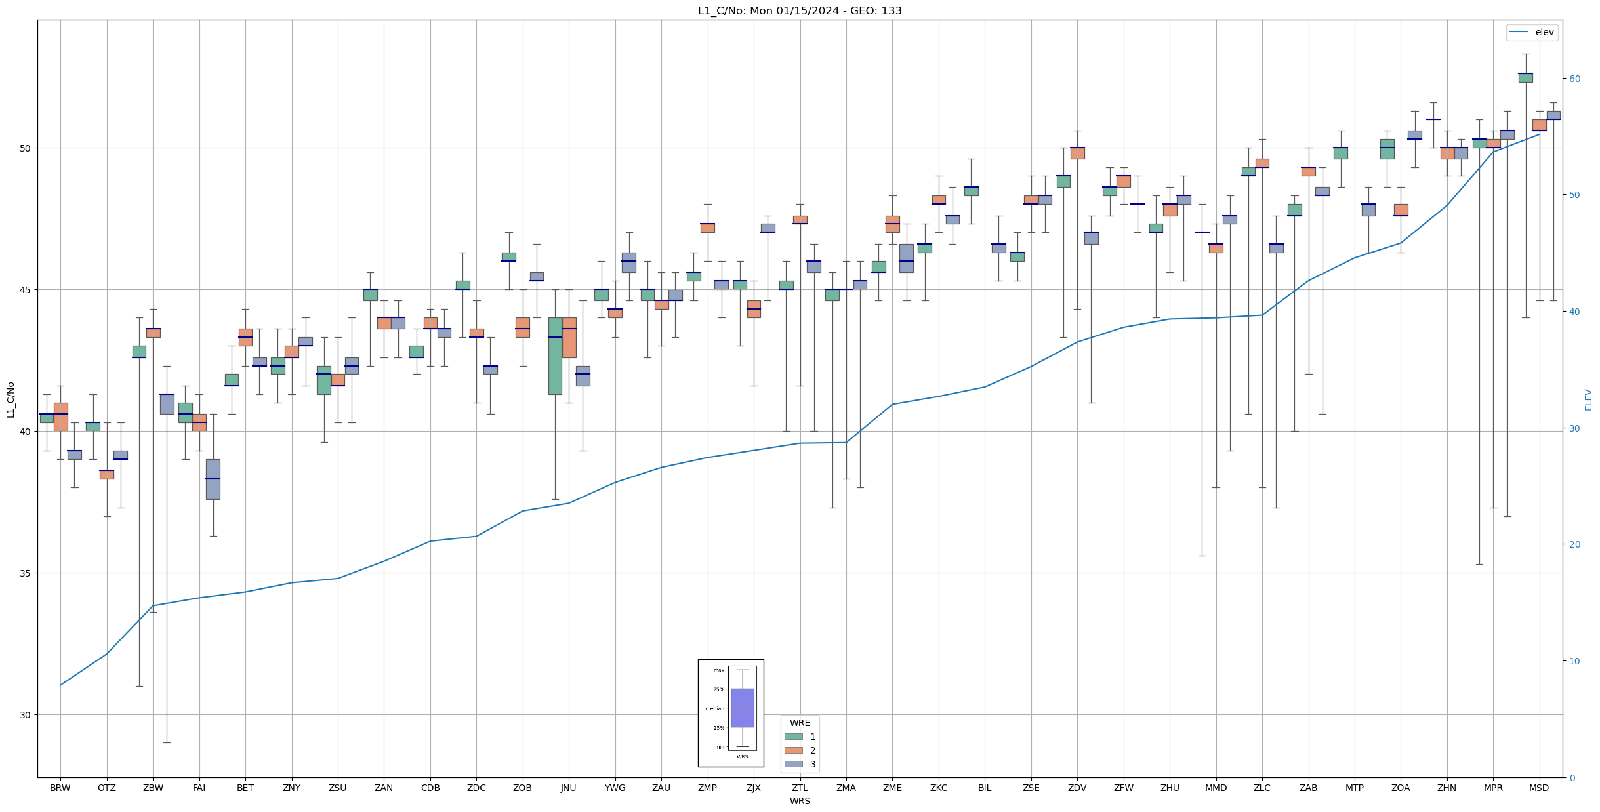The height and width of the screenshot is (812, 1600).
Task: Click the MSD station label
Action: [1540, 788]
